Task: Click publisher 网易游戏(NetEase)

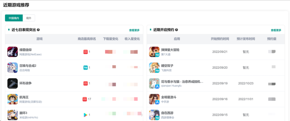Action: pyautogui.click(x=31, y=54)
